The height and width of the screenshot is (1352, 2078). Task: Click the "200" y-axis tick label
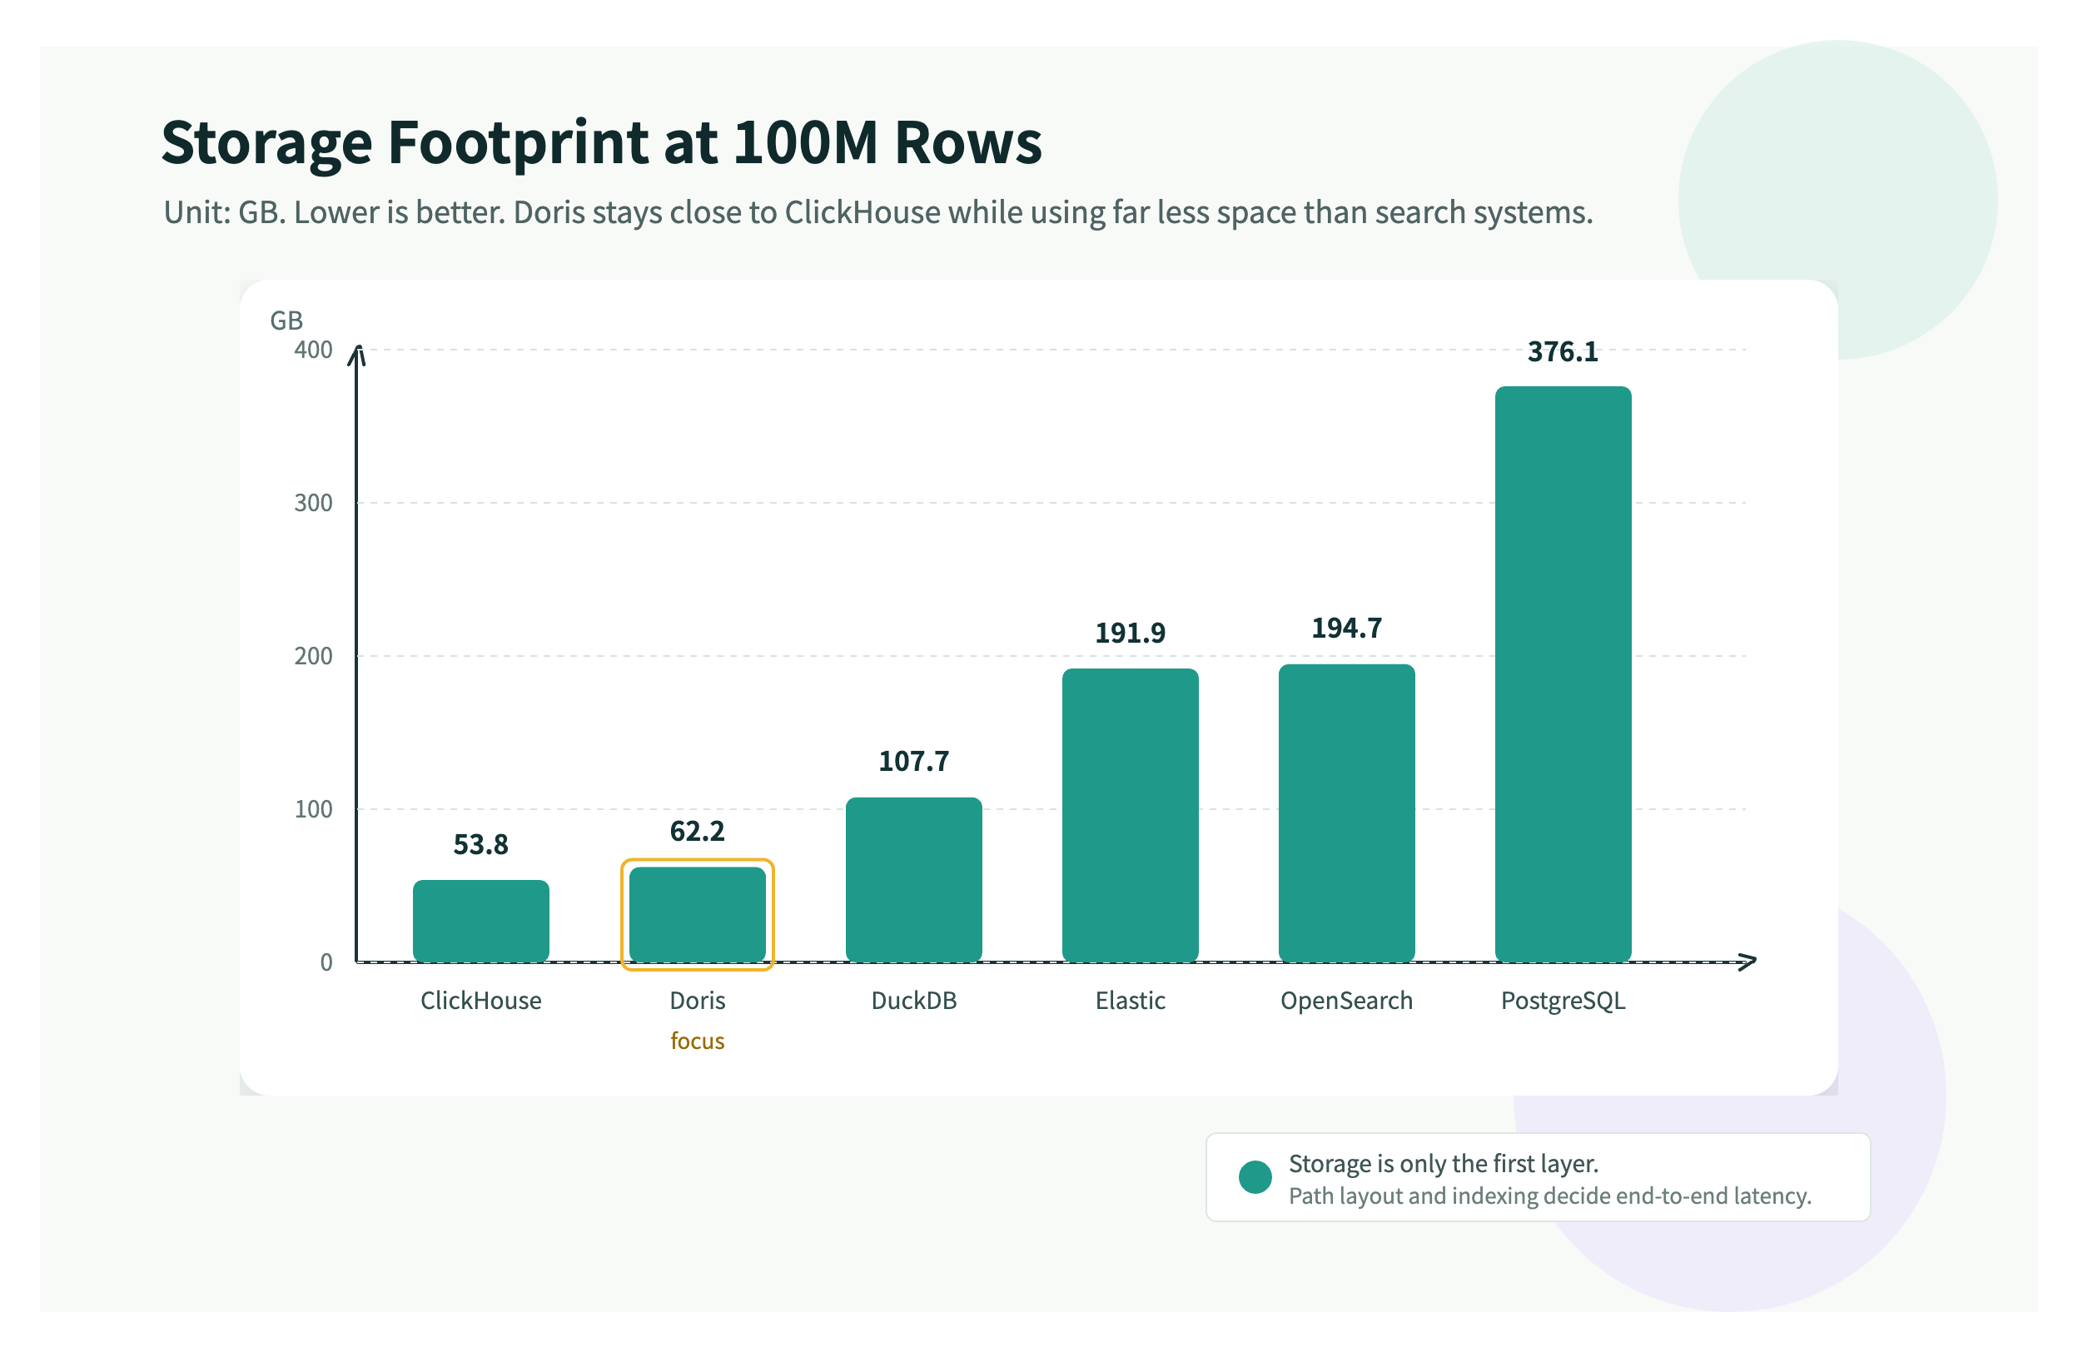pos(313,656)
